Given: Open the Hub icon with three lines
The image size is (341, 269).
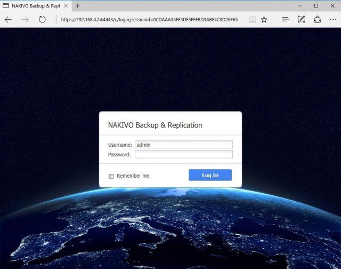Looking at the screenshot, I should click(x=286, y=19).
